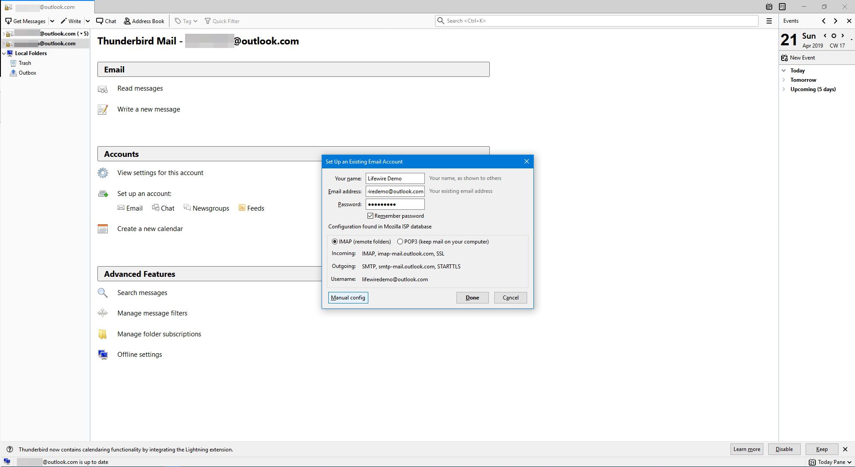Screen dimensions: 855x467
Task: Open the Today Pane dropdown arrow
Action: pos(850,462)
